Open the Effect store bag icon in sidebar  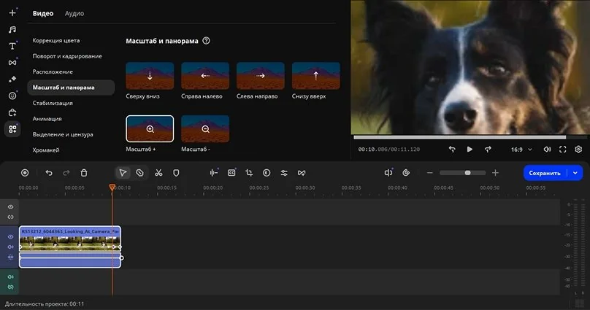(12, 112)
